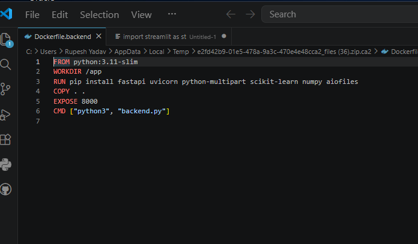Open the Selection menu
This screenshot has height=244, width=418.
click(100, 14)
